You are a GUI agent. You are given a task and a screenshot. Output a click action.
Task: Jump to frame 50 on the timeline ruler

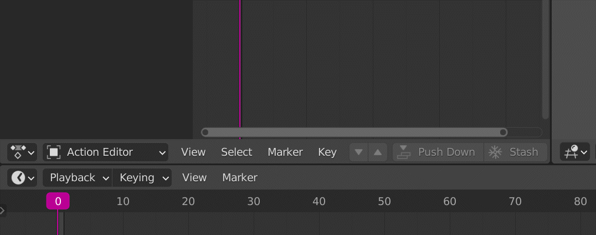384,201
